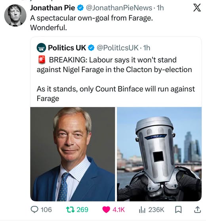Retweet this post via the arrows icon
The height and width of the screenshot is (224, 206).
[x=71, y=210]
